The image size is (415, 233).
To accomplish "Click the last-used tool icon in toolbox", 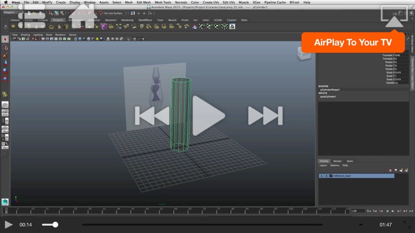I will (x=5, y=94).
